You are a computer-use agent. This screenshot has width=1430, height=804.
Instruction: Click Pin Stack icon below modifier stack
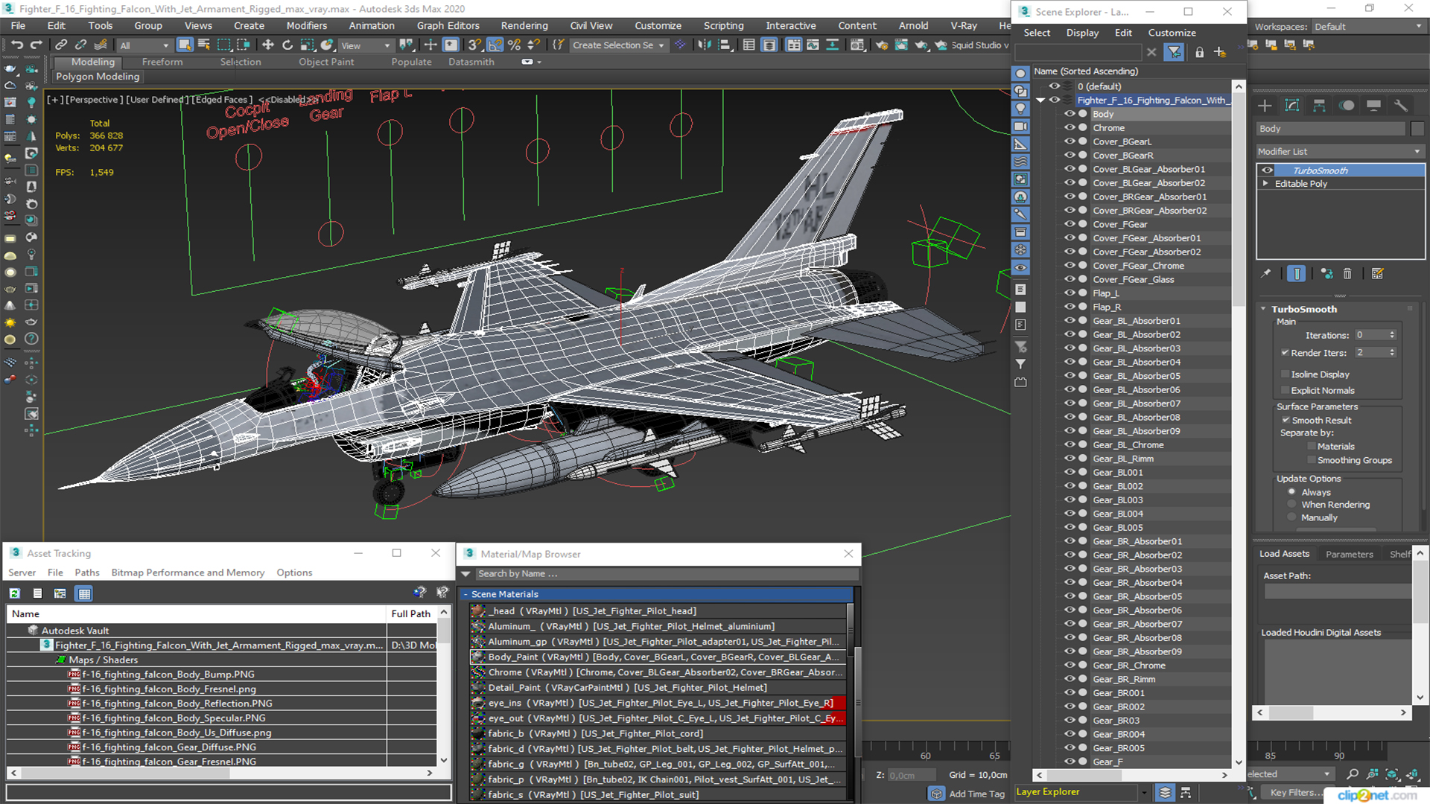tap(1265, 274)
